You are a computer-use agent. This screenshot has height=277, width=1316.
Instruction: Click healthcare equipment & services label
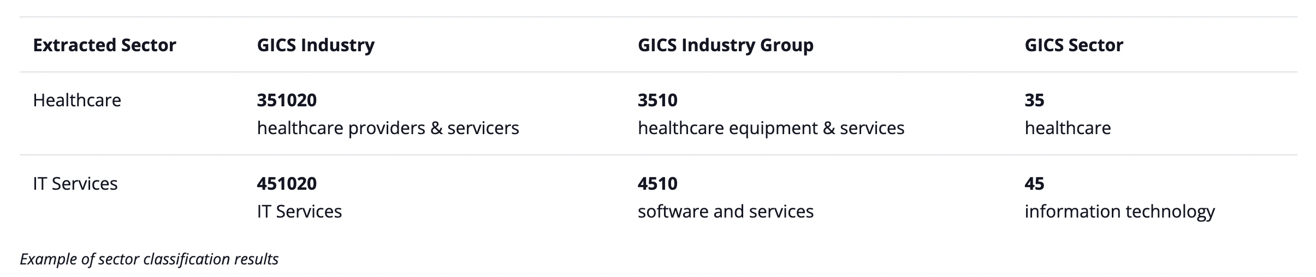[770, 128]
